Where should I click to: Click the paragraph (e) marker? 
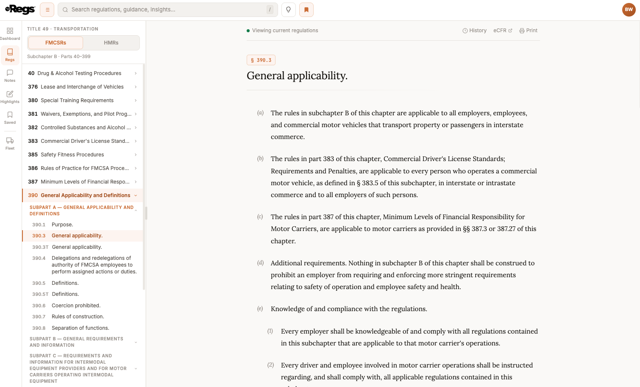click(x=260, y=309)
